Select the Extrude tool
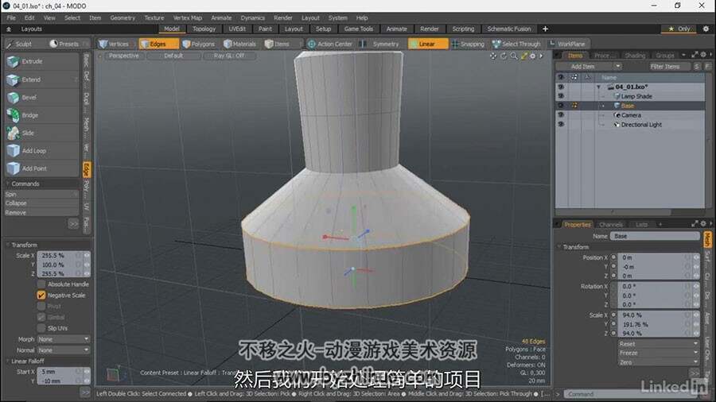The width and height of the screenshot is (716, 402). [41, 61]
